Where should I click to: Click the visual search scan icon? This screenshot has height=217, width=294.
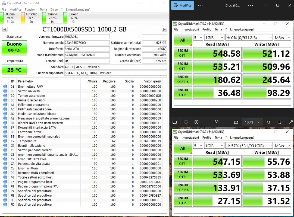coord(217,122)
